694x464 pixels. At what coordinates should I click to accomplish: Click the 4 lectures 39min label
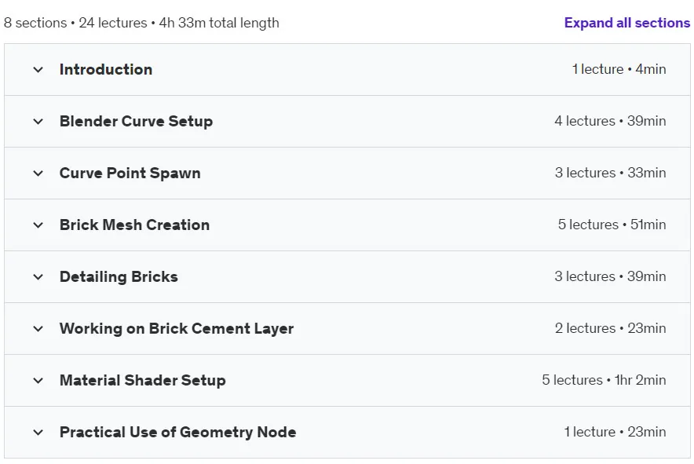(x=610, y=121)
